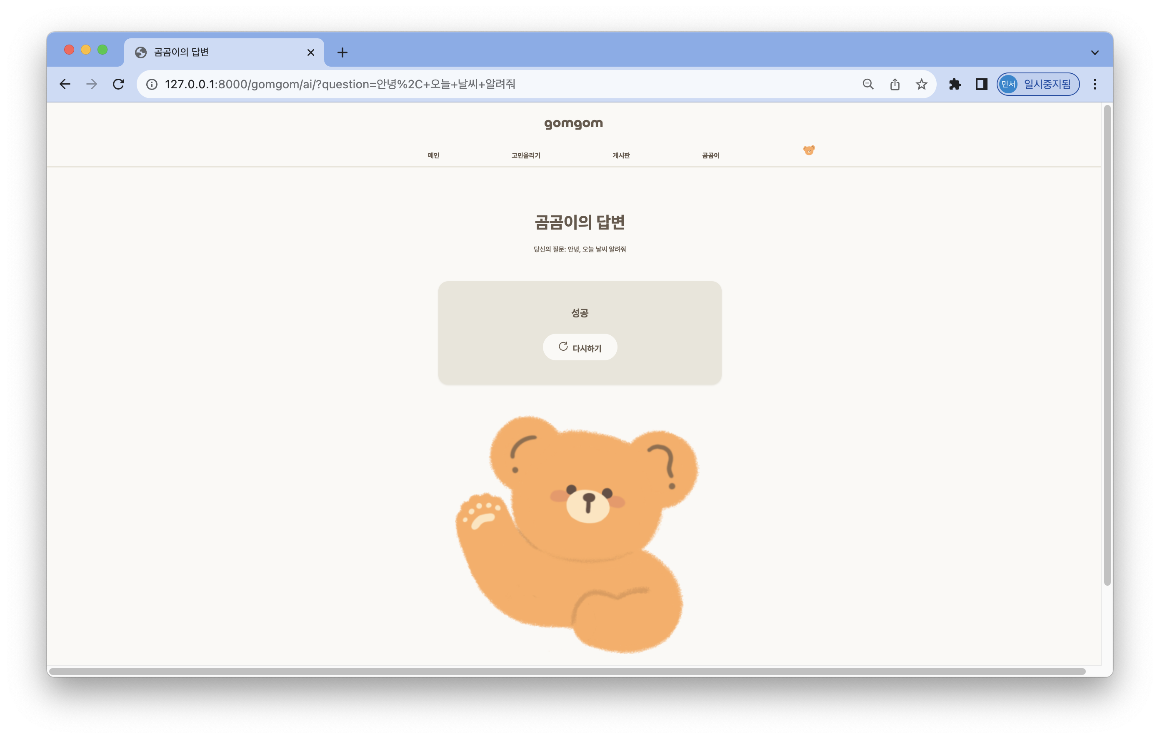
Task: Open the 곰곰이 menu item
Action: (710, 155)
